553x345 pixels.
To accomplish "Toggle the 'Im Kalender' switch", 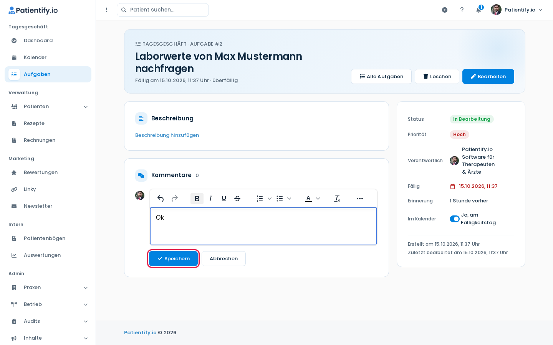I will click(x=455, y=219).
